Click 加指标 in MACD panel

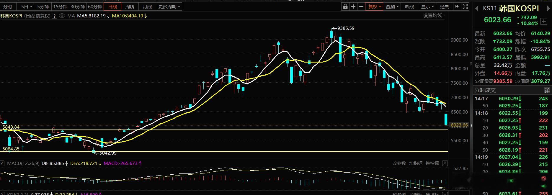coord(416,163)
